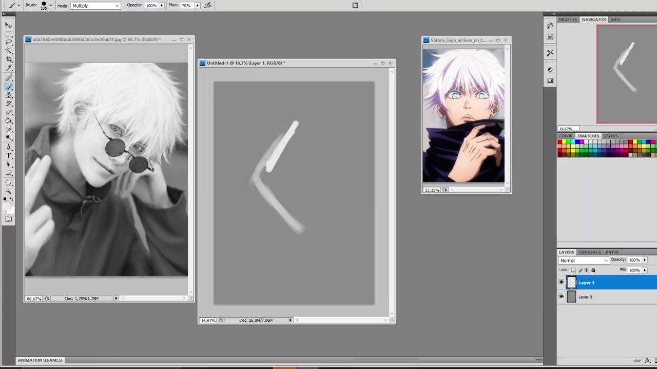The image size is (657, 369).
Task: Click the Layer 1 thumbnail
Action: 571,282
